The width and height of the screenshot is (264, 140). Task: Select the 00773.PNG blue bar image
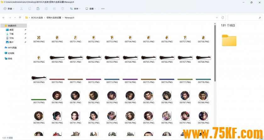[112, 79]
